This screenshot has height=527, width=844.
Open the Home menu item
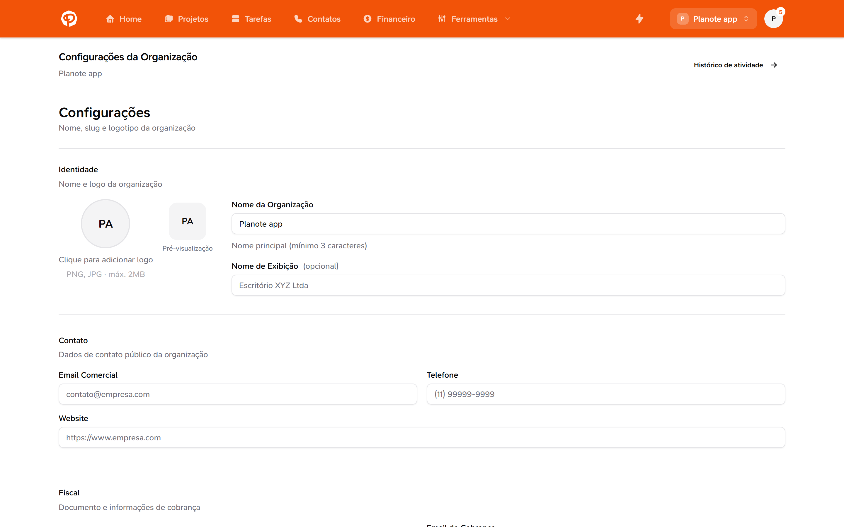[x=124, y=19]
